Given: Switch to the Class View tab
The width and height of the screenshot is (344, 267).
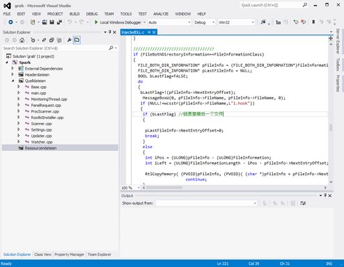Looking at the screenshot, I should click(42, 254).
